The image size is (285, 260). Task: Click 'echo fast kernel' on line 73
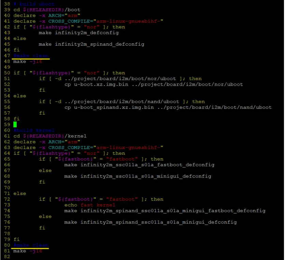tap(90, 205)
